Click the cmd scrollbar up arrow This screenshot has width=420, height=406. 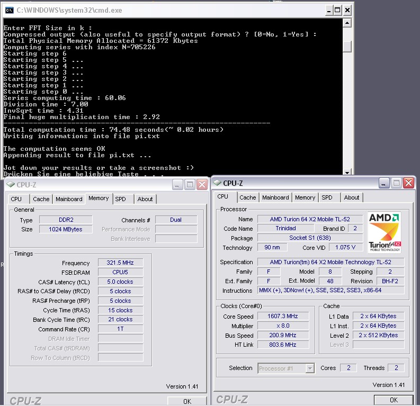coord(347,23)
